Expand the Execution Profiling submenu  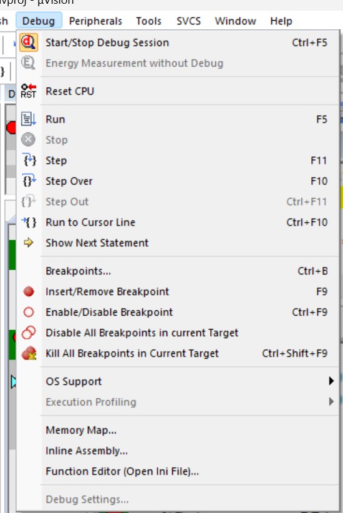[178, 402]
